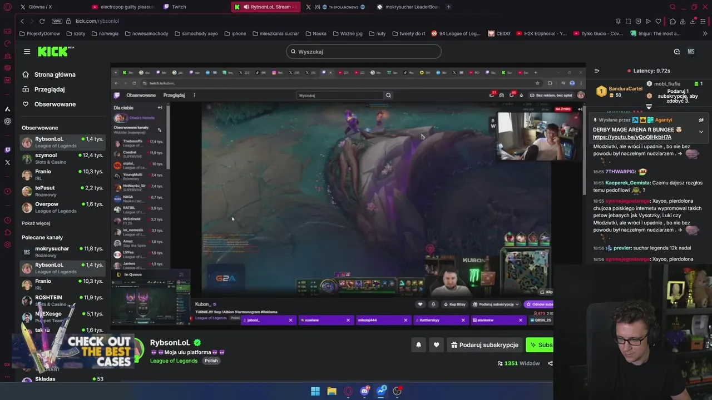This screenshot has width=712, height=400.
Task: Open Messenger from the taskbar
Action: pos(381,391)
